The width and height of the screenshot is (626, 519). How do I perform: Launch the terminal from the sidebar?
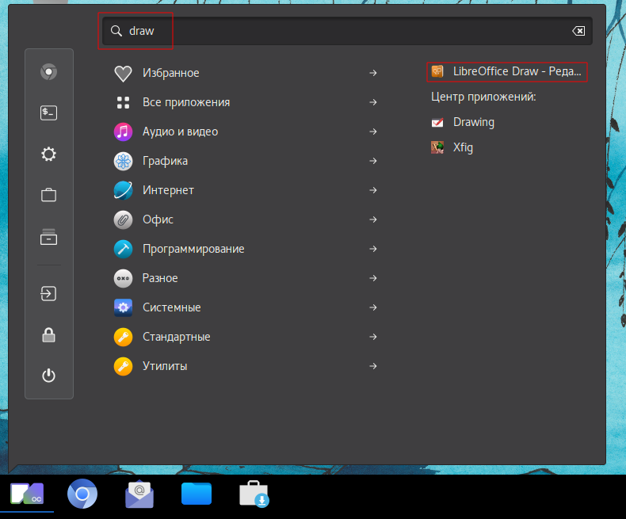pyautogui.click(x=48, y=113)
